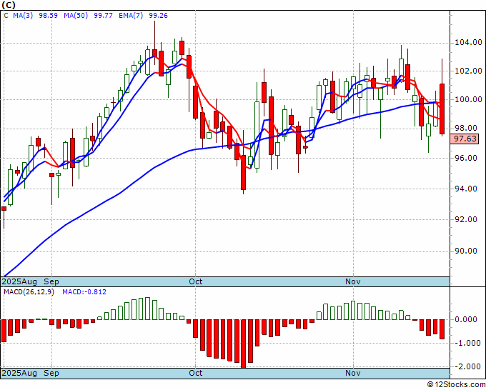486x390 pixels.
Task: Click the current price tag 97.63
Action: point(465,139)
